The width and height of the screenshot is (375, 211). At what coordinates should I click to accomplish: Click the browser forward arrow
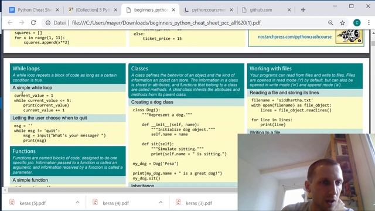pos(22,23)
